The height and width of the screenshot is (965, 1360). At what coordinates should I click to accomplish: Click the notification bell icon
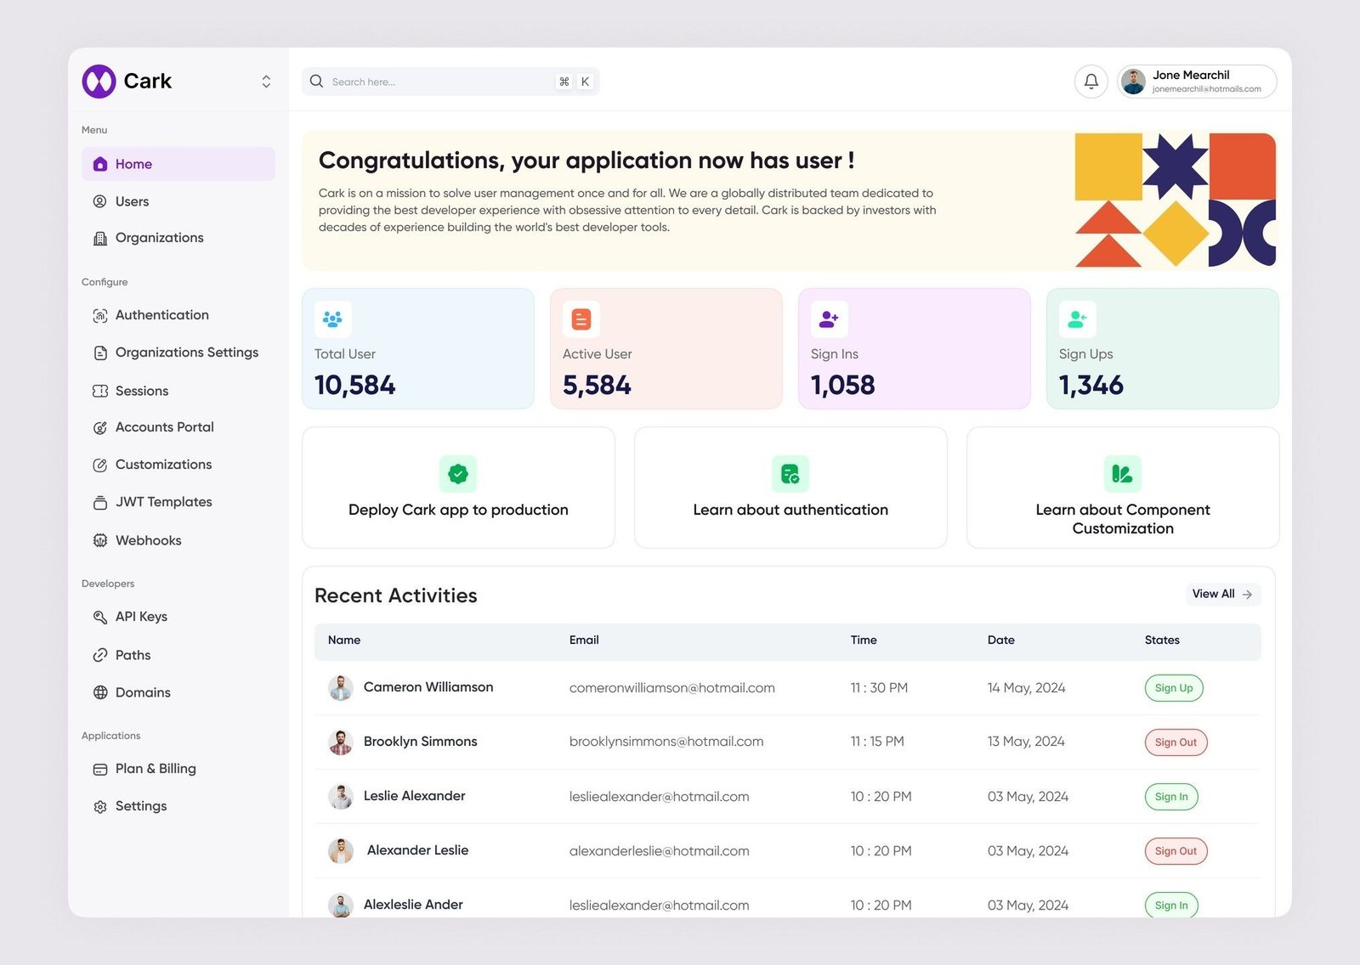1091,82
